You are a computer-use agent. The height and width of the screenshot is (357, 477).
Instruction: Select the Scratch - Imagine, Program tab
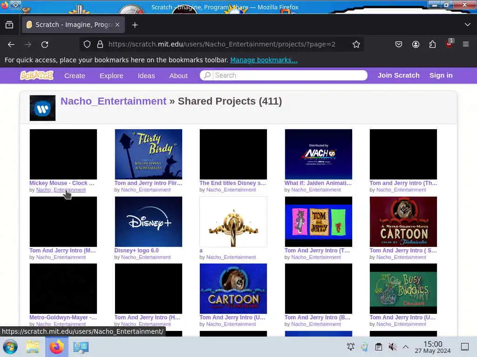pyautogui.click(x=73, y=25)
